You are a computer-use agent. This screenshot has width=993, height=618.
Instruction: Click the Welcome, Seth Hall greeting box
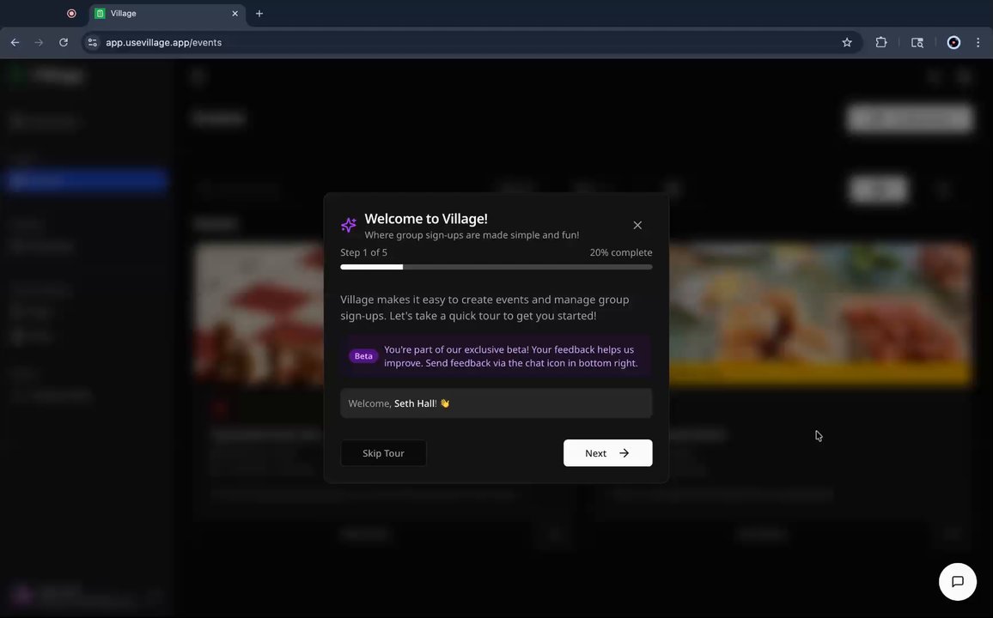click(x=496, y=403)
